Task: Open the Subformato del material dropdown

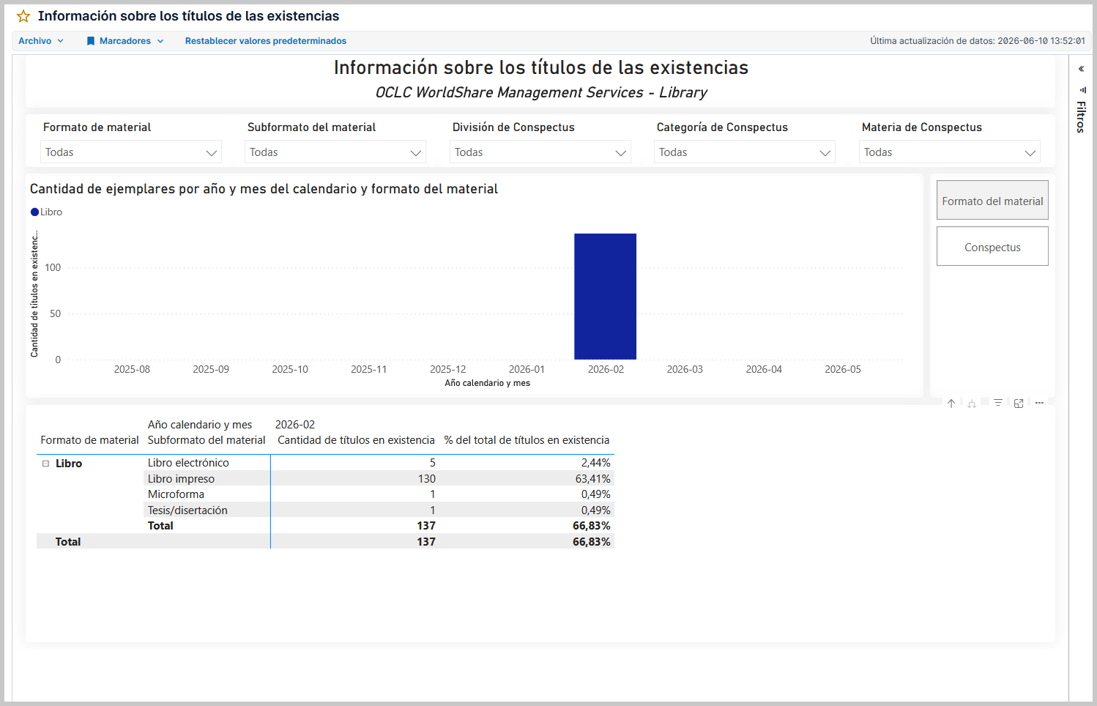Action: [x=335, y=152]
